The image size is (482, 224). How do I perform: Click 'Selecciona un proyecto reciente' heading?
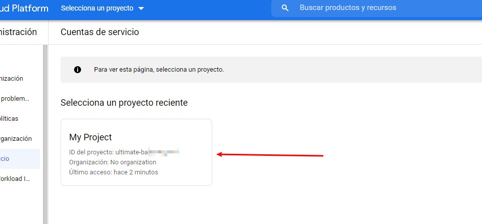tap(124, 102)
